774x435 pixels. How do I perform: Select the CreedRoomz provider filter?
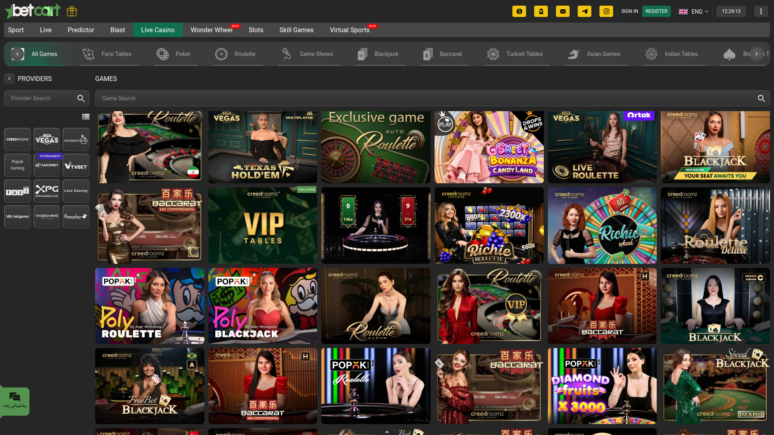(17, 139)
